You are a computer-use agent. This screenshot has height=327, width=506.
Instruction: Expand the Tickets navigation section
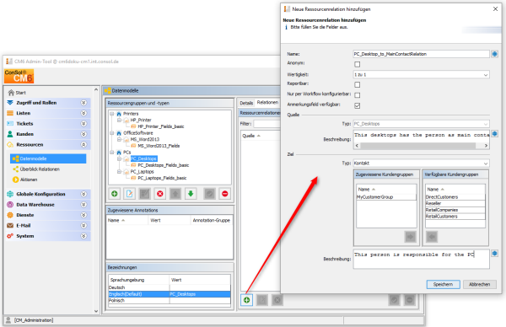pos(83,124)
